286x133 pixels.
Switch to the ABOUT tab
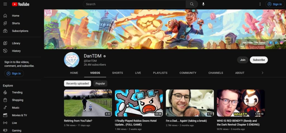(240, 73)
